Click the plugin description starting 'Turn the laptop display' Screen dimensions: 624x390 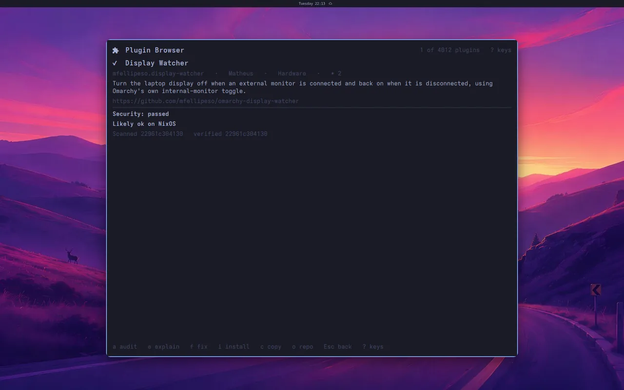coord(303,87)
